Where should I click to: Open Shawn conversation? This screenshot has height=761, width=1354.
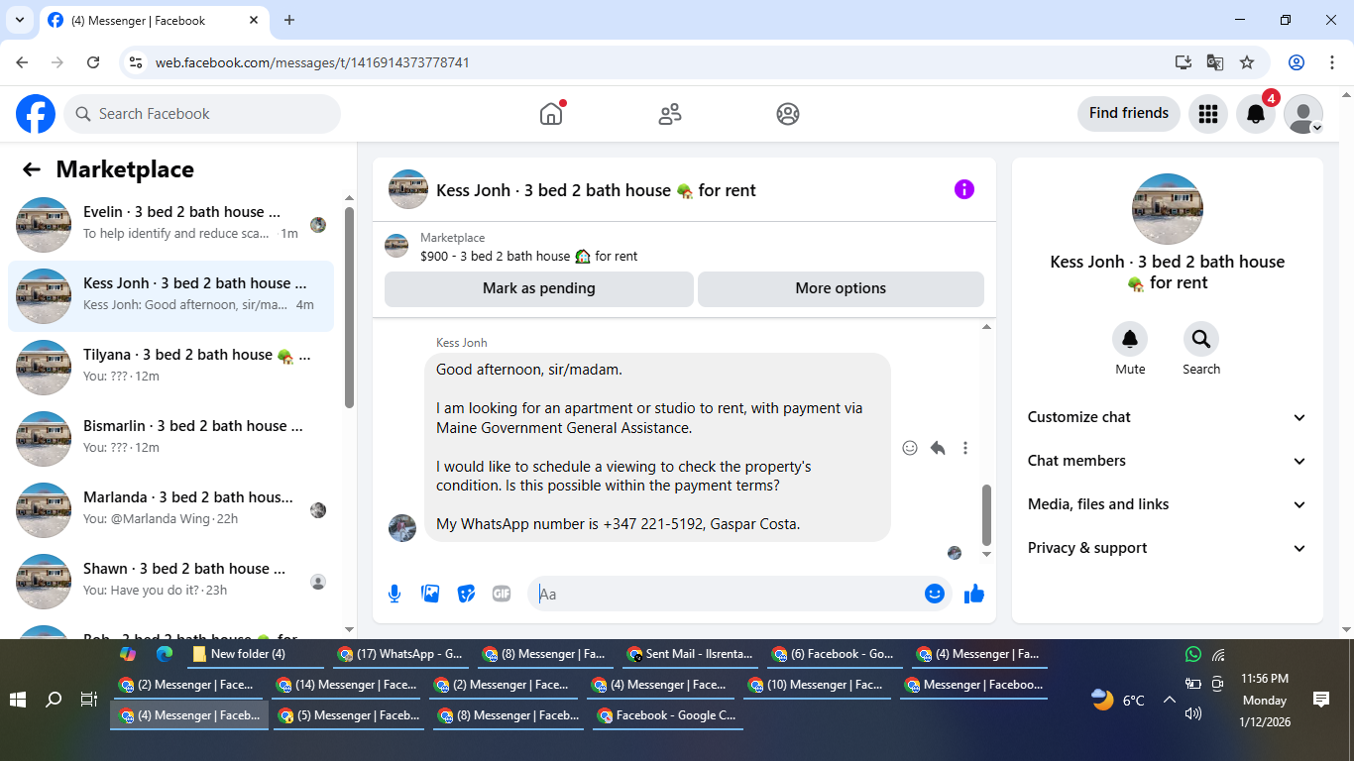click(x=171, y=582)
